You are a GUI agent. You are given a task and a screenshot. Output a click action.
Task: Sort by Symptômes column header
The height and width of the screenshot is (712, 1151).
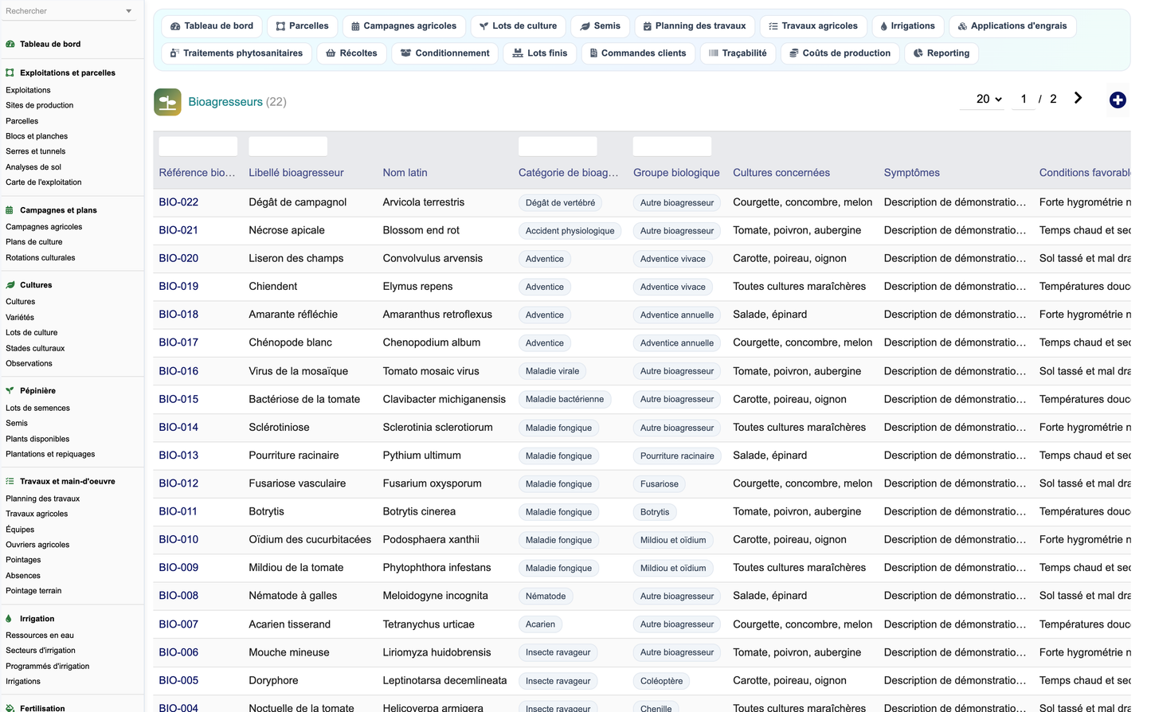tap(912, 173)
